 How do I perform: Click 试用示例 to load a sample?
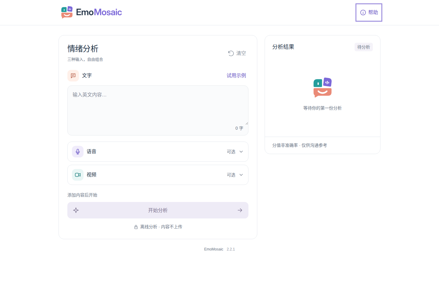236,75
